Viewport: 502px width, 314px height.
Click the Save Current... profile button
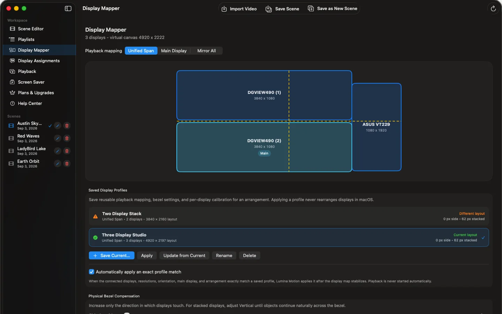coord(112,255)
